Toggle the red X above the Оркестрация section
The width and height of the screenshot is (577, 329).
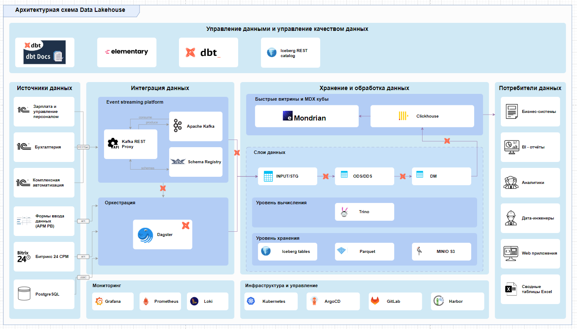coord(163,189)
